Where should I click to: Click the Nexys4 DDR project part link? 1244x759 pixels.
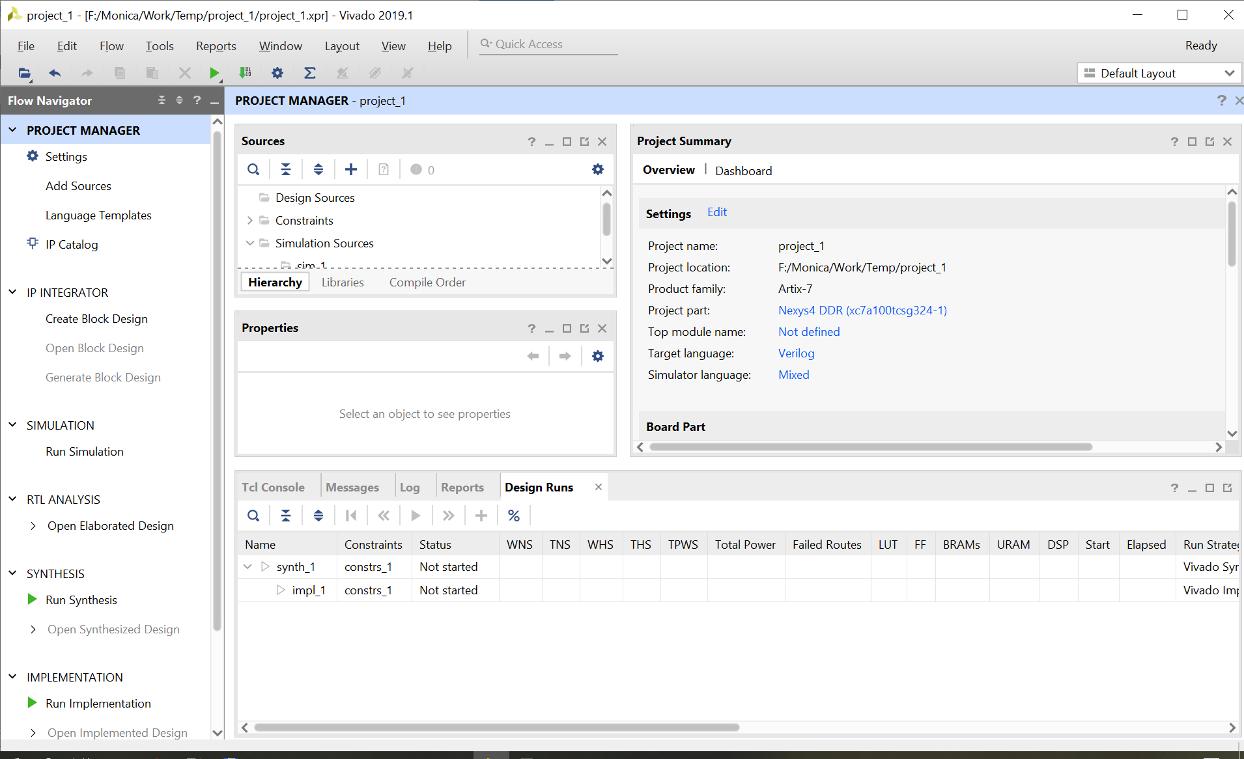[x=862, y=310]
